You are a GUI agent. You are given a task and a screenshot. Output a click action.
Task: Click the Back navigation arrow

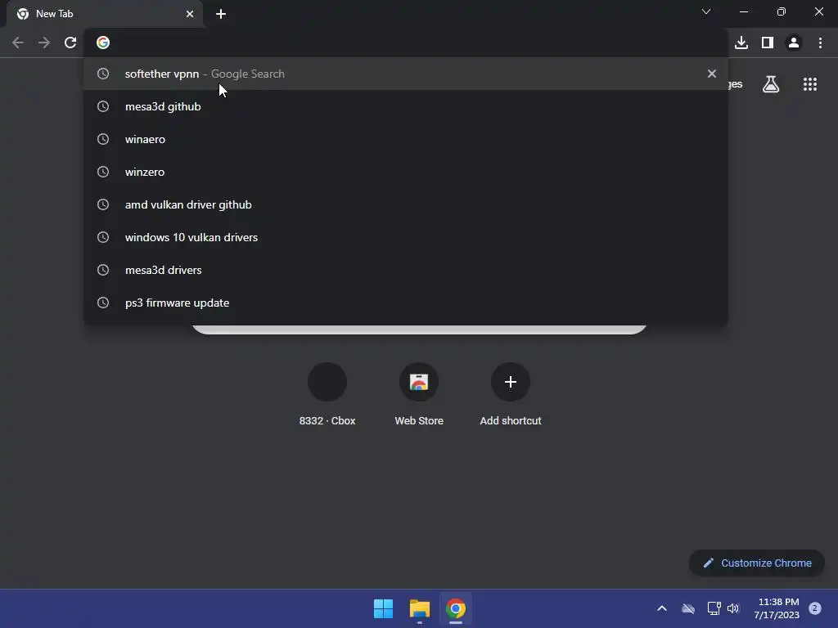[18, 43]
